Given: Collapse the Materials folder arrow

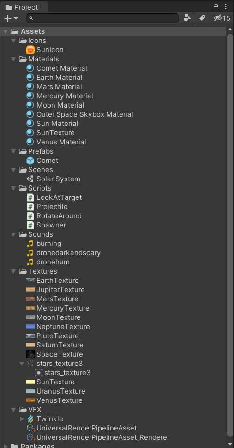Looking at the screenshot, I should [x=13, y=59].
